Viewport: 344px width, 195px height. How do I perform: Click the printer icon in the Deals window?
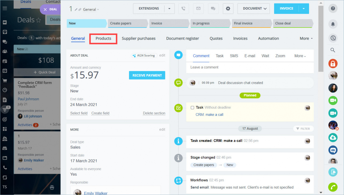tap(52, 187)
